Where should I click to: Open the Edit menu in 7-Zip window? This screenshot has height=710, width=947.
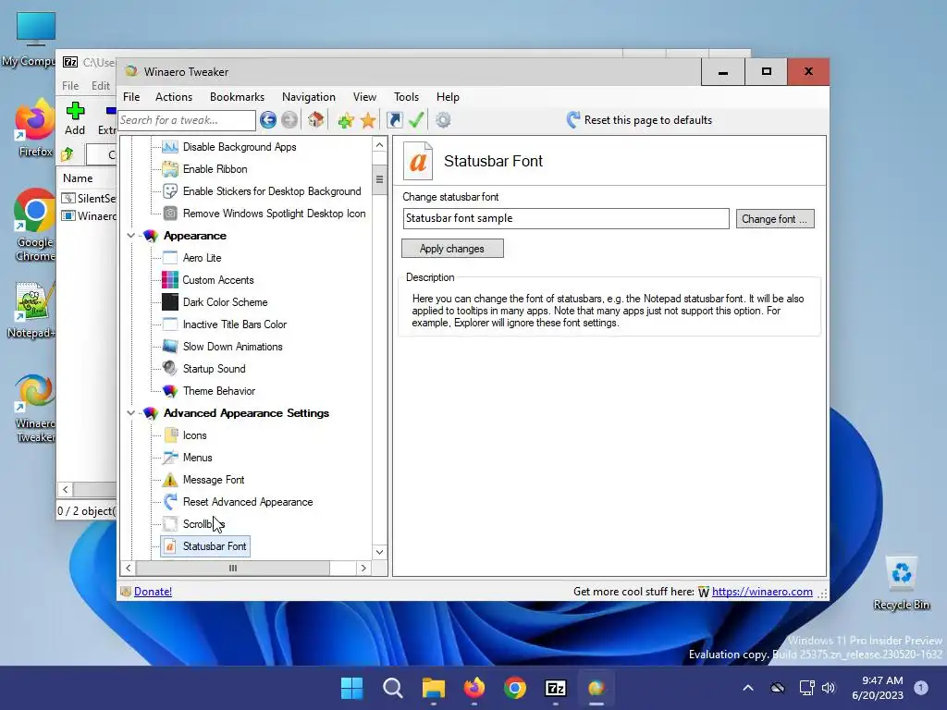[100, 86]
